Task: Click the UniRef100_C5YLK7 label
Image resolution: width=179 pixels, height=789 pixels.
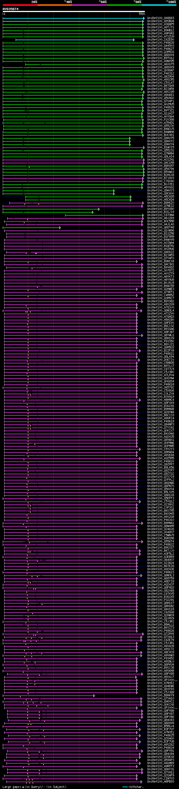Action: coord(161,83)
